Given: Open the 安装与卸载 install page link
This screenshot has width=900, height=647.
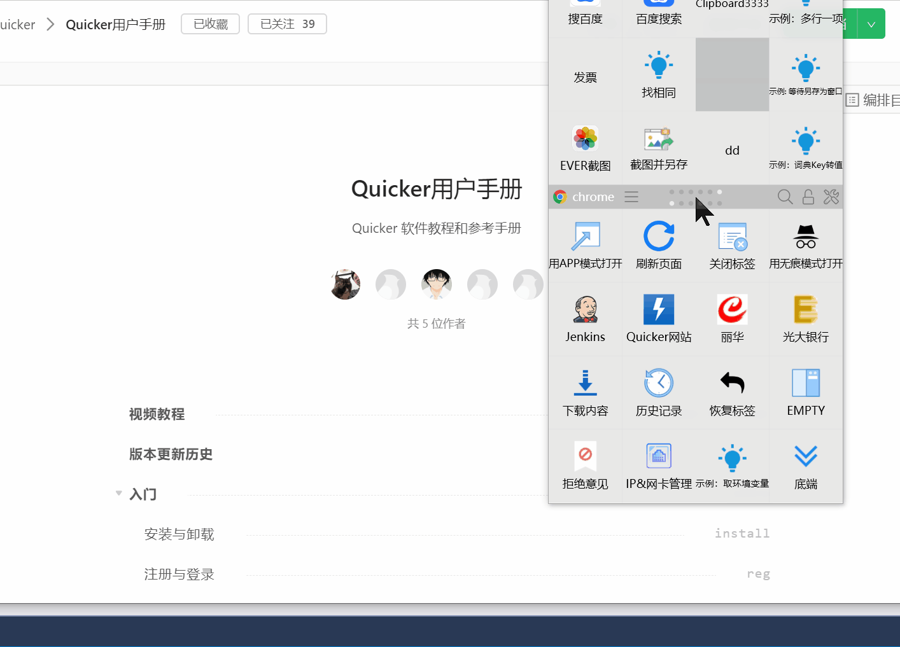Looking at the screenshot, I should (179, 534).
